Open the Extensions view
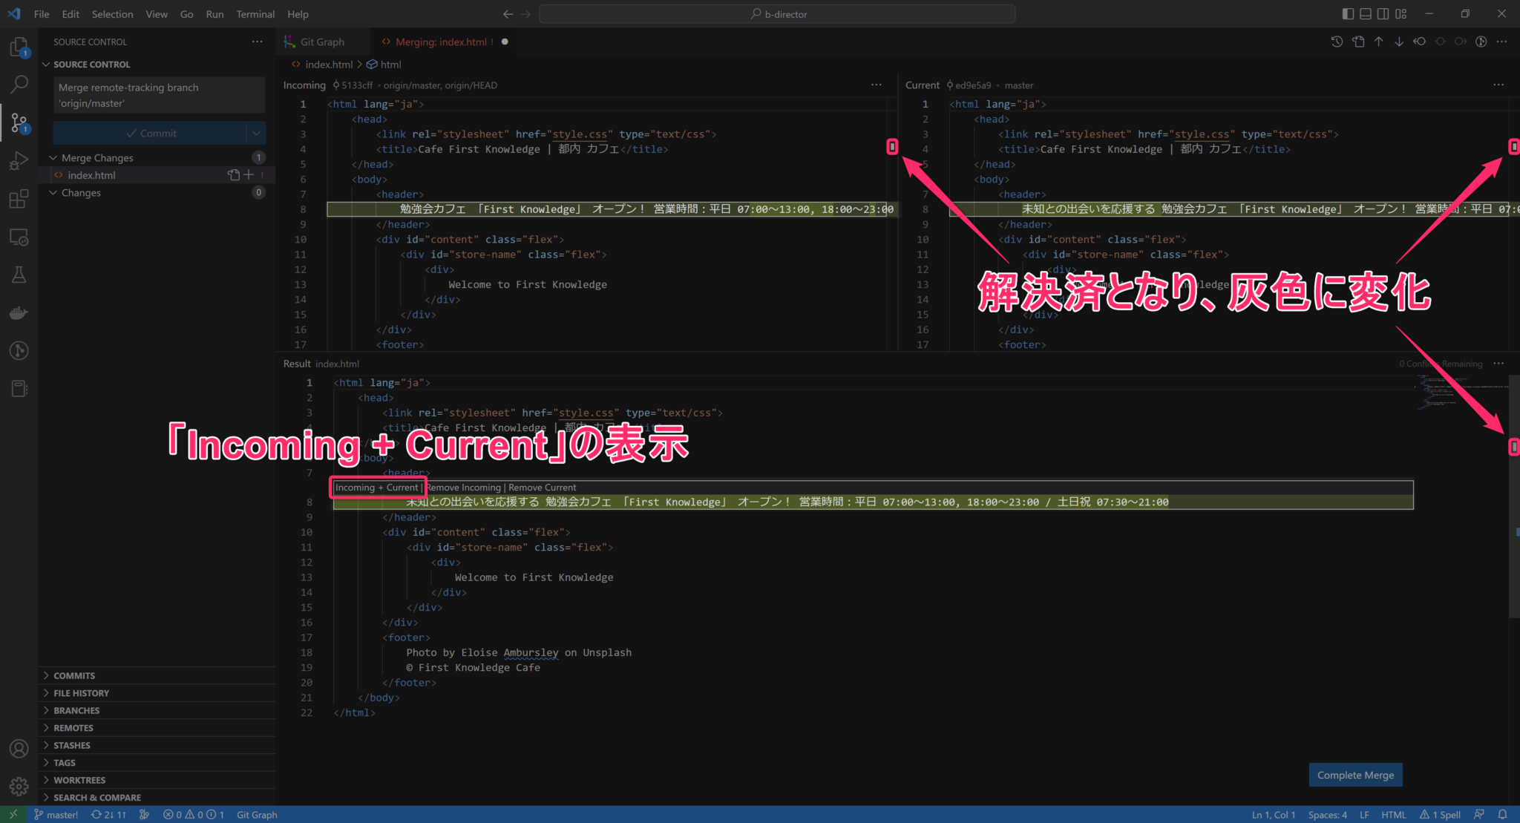1520x823 pixels. pos(19,199)
